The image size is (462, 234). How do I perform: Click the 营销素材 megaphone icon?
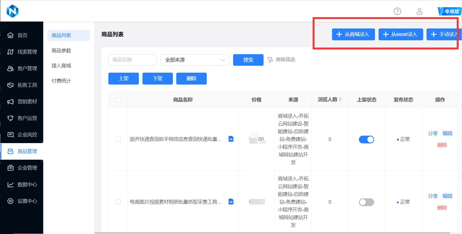coord(10,102)
